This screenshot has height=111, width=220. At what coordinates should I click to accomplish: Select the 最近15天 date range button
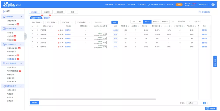pos(156,22)
